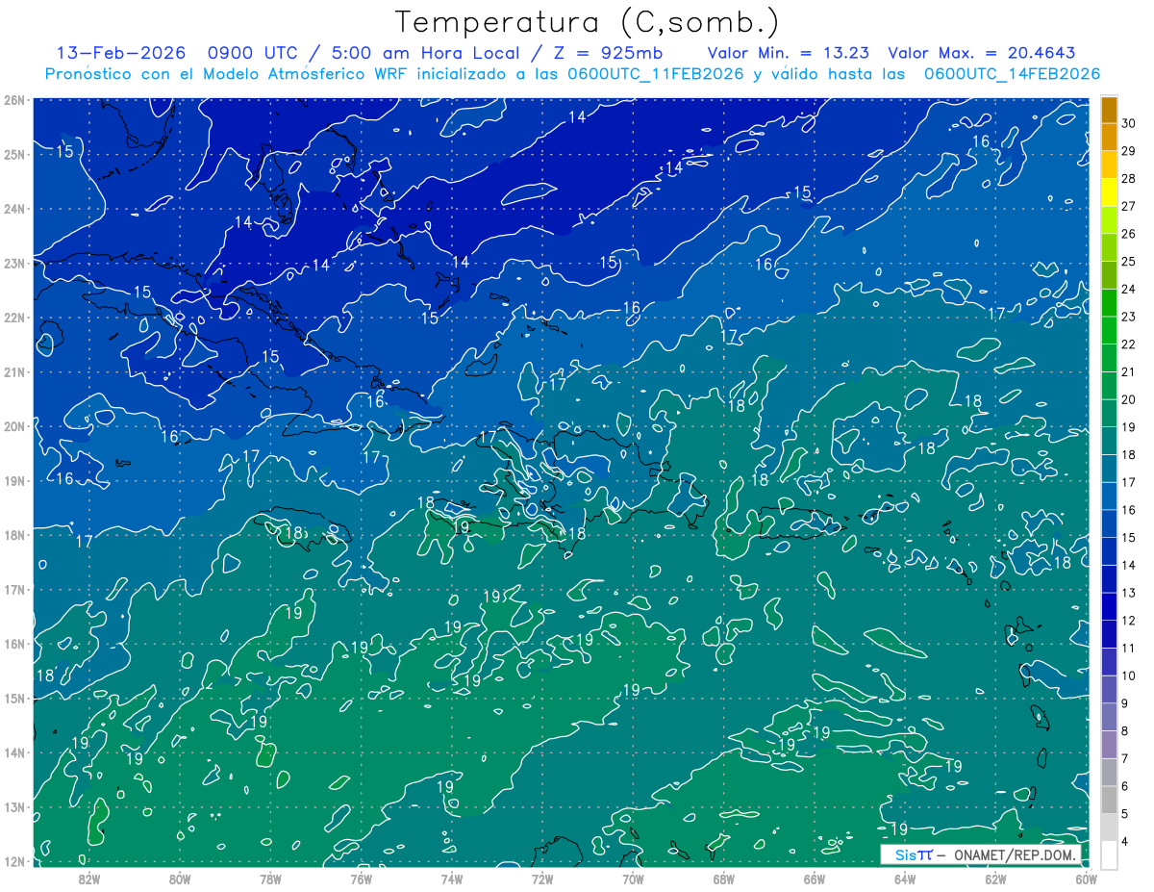The image size is (1154, 892).
Task: Click color scale label '24'
Action: tap(1128, 289)
